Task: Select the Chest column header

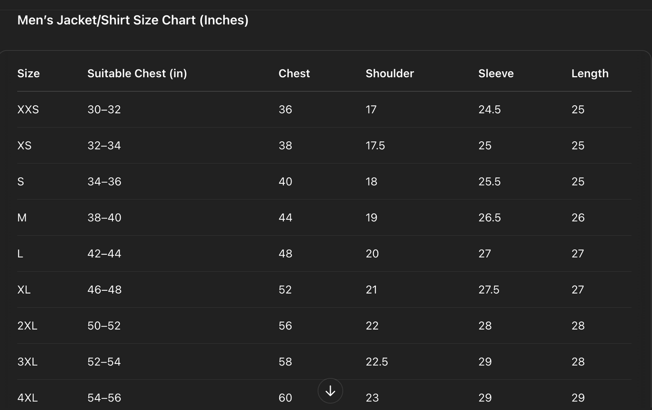Action: (x=294, y=74)
